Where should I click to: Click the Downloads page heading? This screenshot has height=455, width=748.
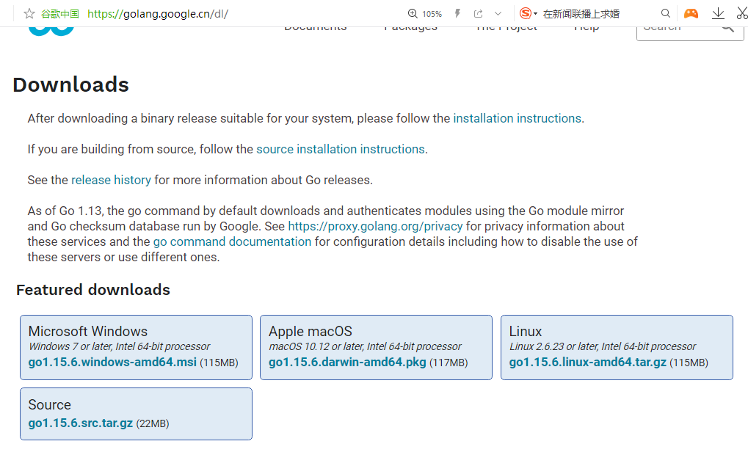[71, 84]
